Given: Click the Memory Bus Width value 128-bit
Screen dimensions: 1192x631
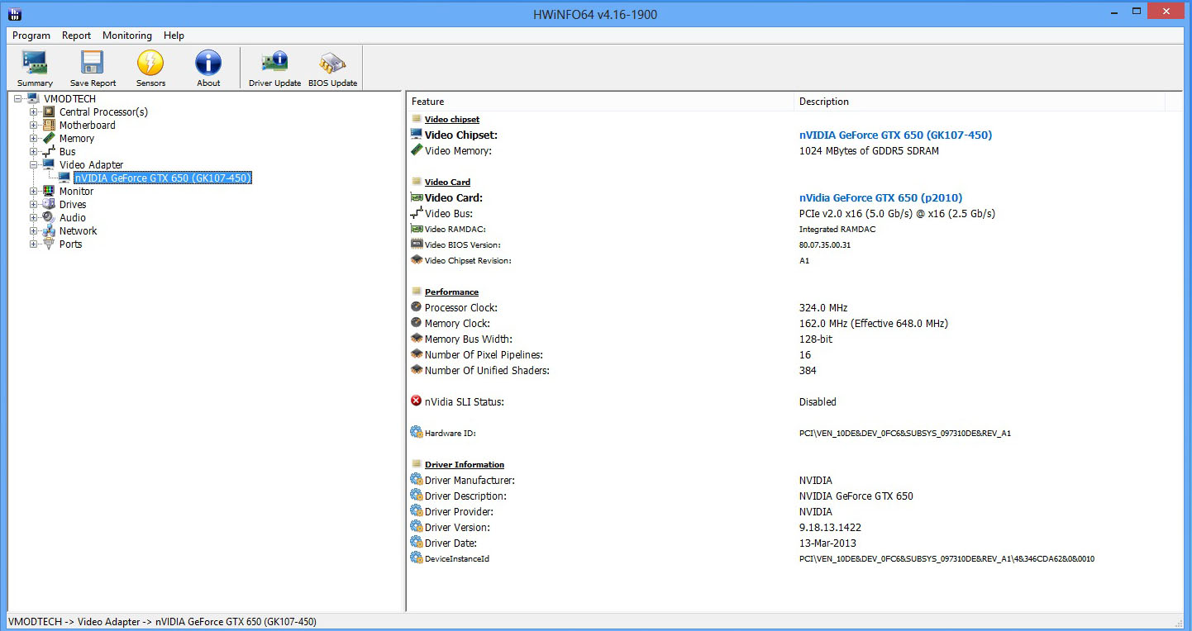Looking at the screenshot, I should tap(816, 339).
